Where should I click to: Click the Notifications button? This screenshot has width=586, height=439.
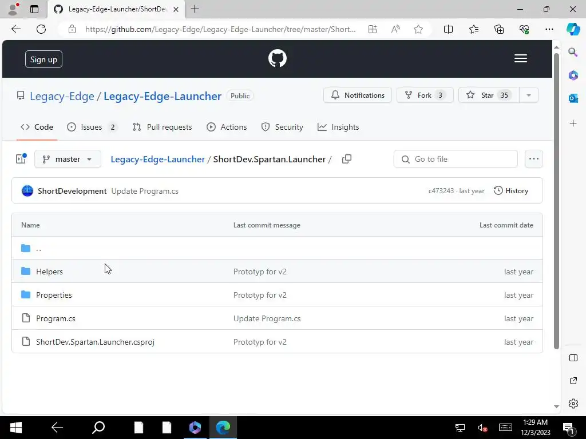pyautogui.click(x=358, y=95)
